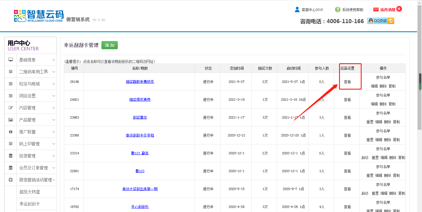Click picture icon beside 产品管理

tap(11, 120)
